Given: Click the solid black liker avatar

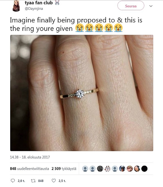Looking at the screenshot, I should [x=144, y=169].
